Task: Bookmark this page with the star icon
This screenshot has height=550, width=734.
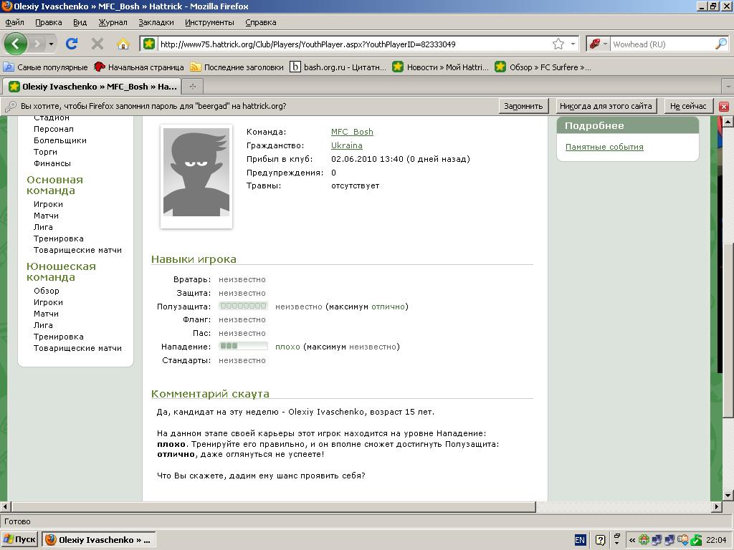Action: point(558,44)
